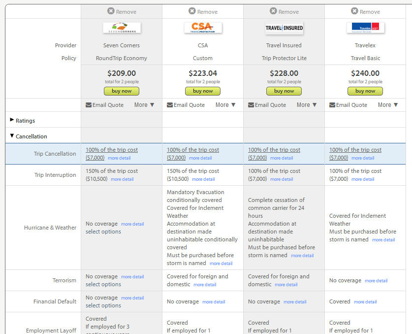Click the Travel Insured logo
Viewport: 412px width, 334px height.
click(x=284, y=28)
